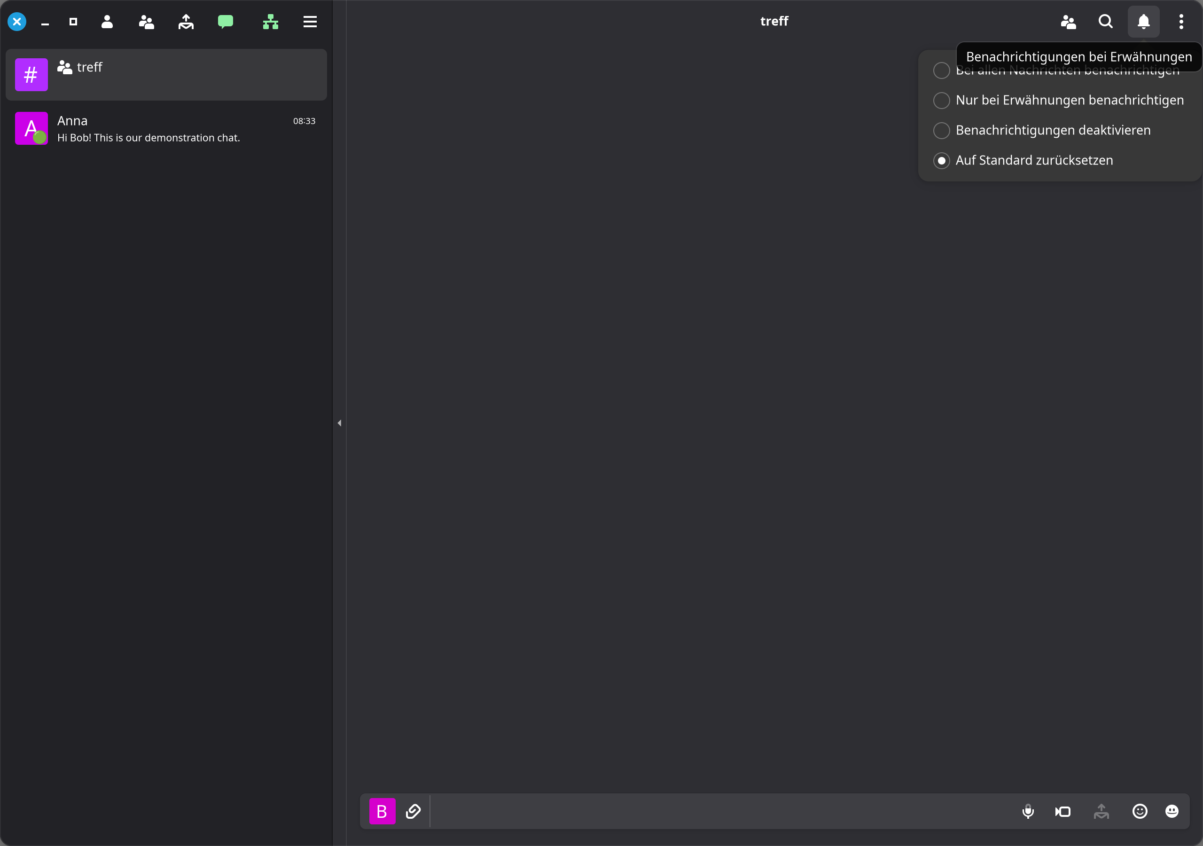Image resolution: width=1203 pixels, height=846 pixels.
Task: Record a voice message with microphone icon
Action: (x=1028, y=811)
